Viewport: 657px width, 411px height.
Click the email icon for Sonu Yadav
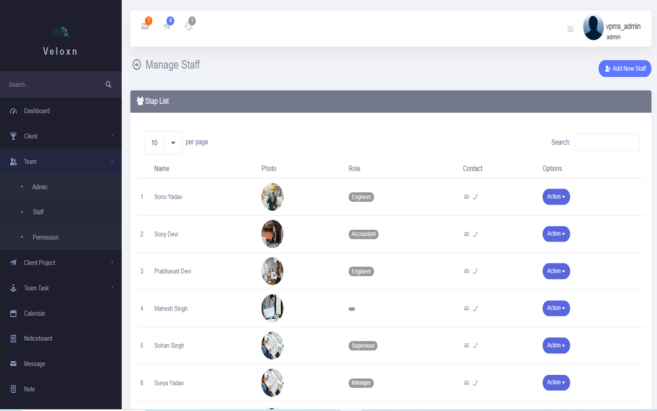pyautogui.click(x=466, y=196)
